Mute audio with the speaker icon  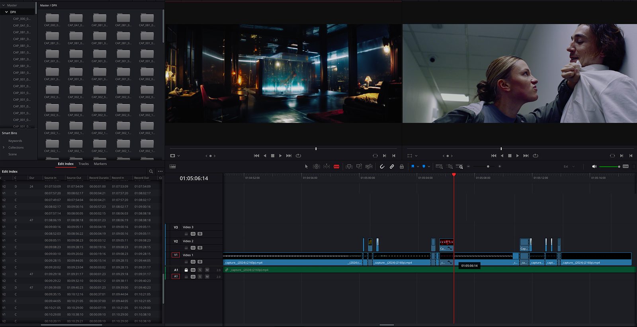[594, 167]
